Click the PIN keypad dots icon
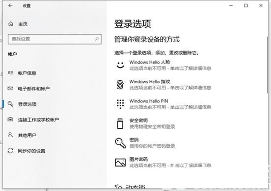This screenshot has height=191, width=271. 120,104
